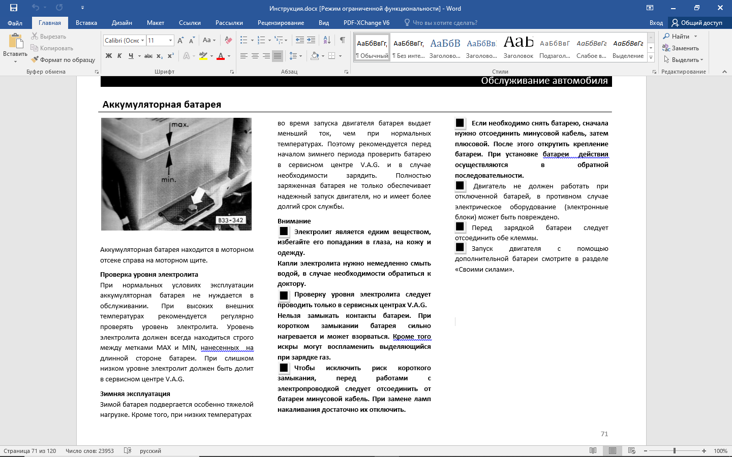Image resolution: width=732 pixels, height=457 pixels.
Task: Click the zoom slider handle in status bar
Action: [x=675, y=450]
